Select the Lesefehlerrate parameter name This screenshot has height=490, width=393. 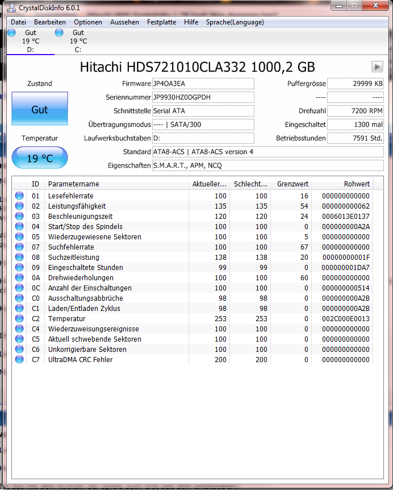point(71,196)
